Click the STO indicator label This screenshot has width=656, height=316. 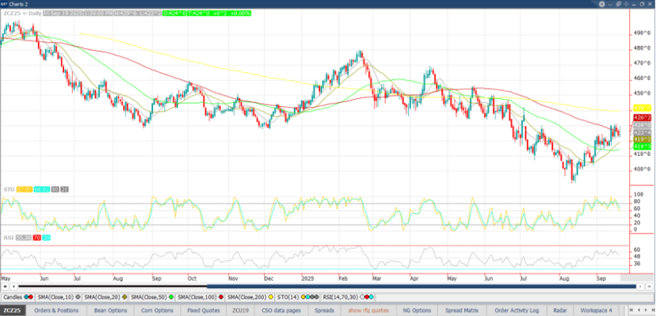click(9, 189)
